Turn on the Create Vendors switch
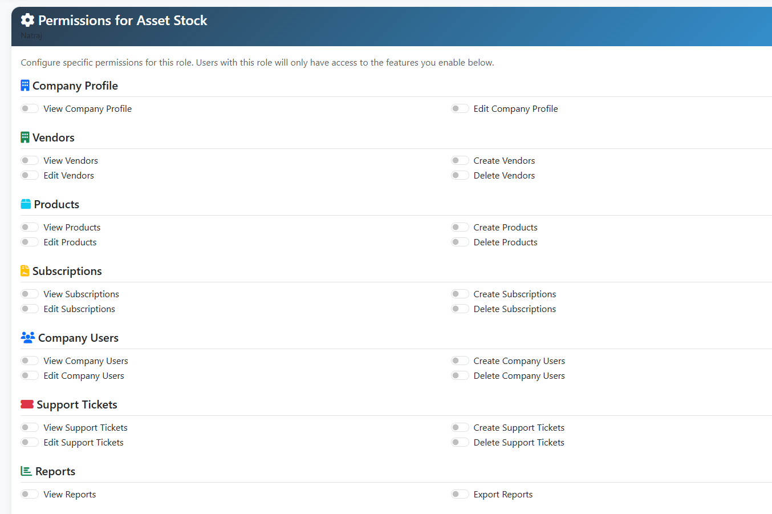Viewport: 772px width, 514px height. (460, 160)
